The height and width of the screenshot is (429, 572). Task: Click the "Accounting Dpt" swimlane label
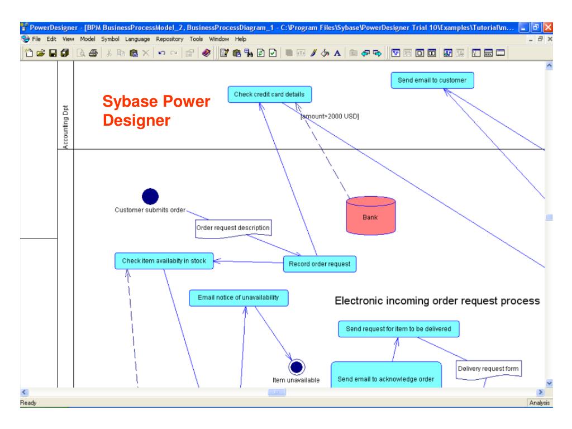[x=66, y=127]
